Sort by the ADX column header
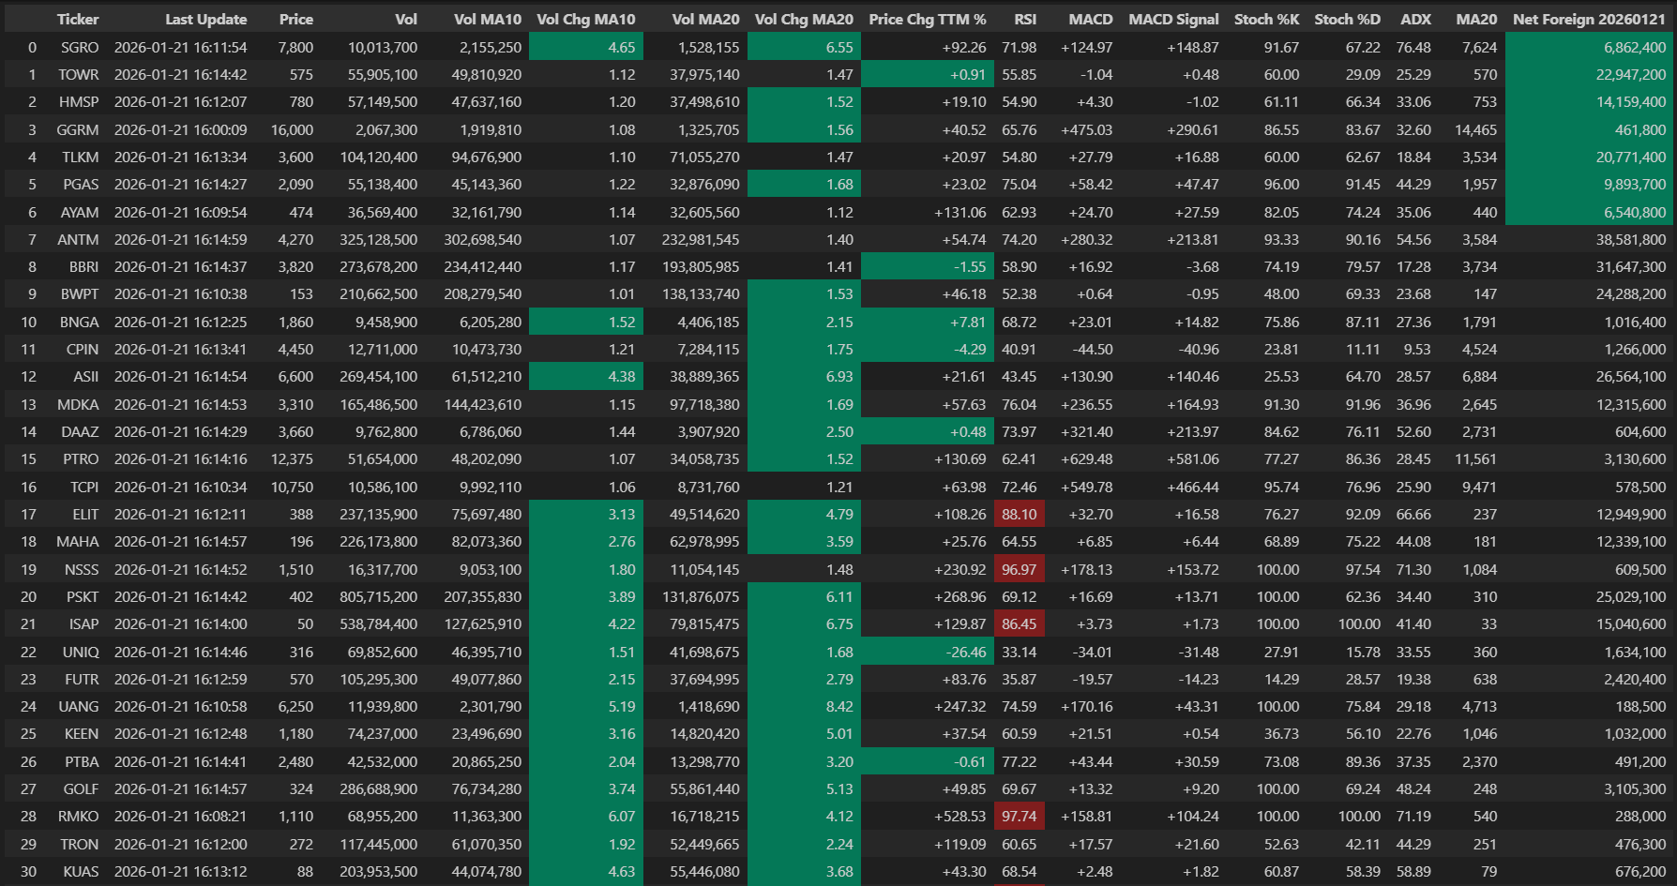Screen dimensions: 1677x886 coord(1415,19)
